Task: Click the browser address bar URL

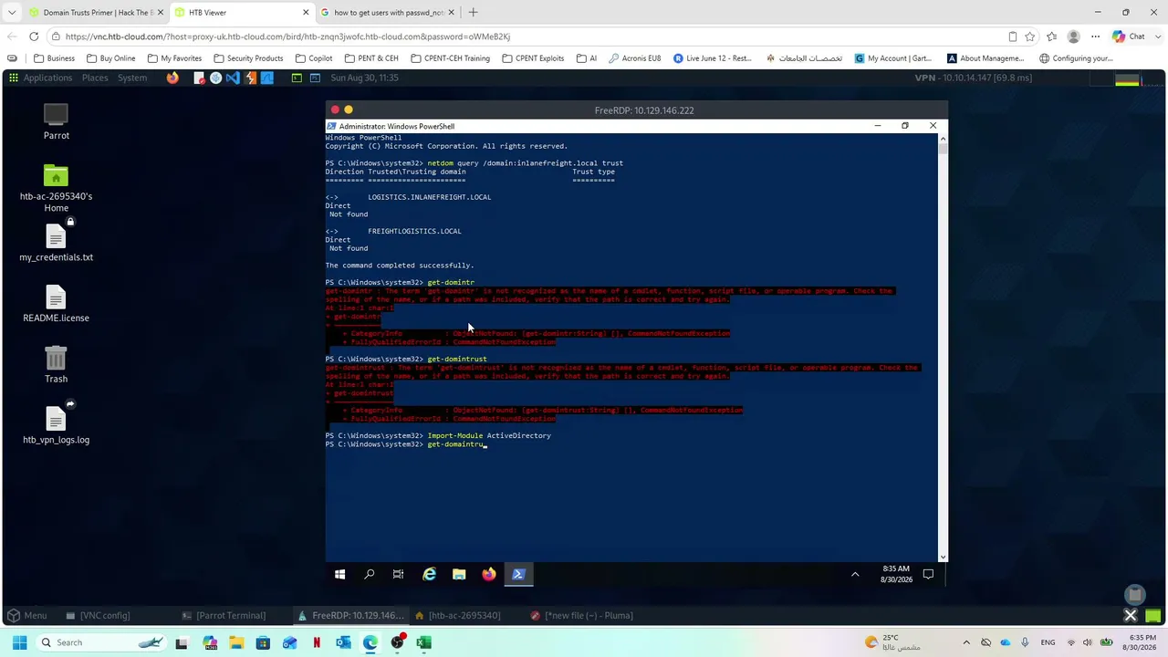Action: tap(287, 36)
